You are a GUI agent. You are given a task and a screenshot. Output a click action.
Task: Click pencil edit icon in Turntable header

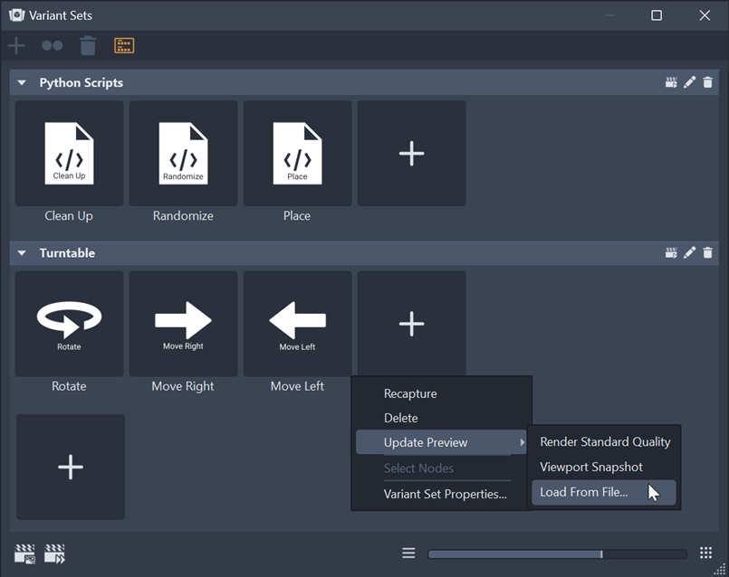pyautogui.click(x=689, y=253)
